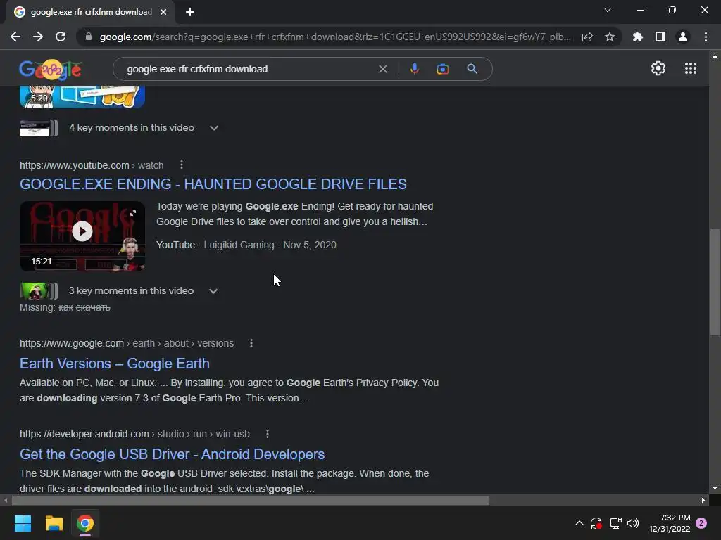Share this page from address bar
The height and width of the screenshot is (540, 721).
[587, 37]
